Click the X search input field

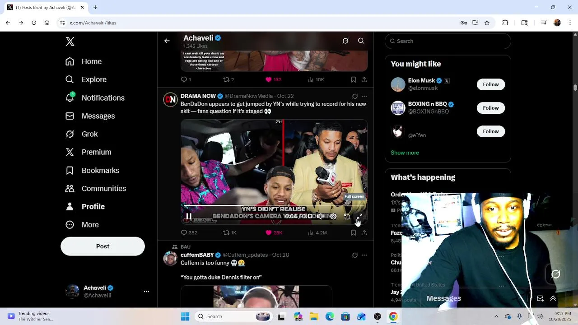pyautogui.click(x=448, y=41)
